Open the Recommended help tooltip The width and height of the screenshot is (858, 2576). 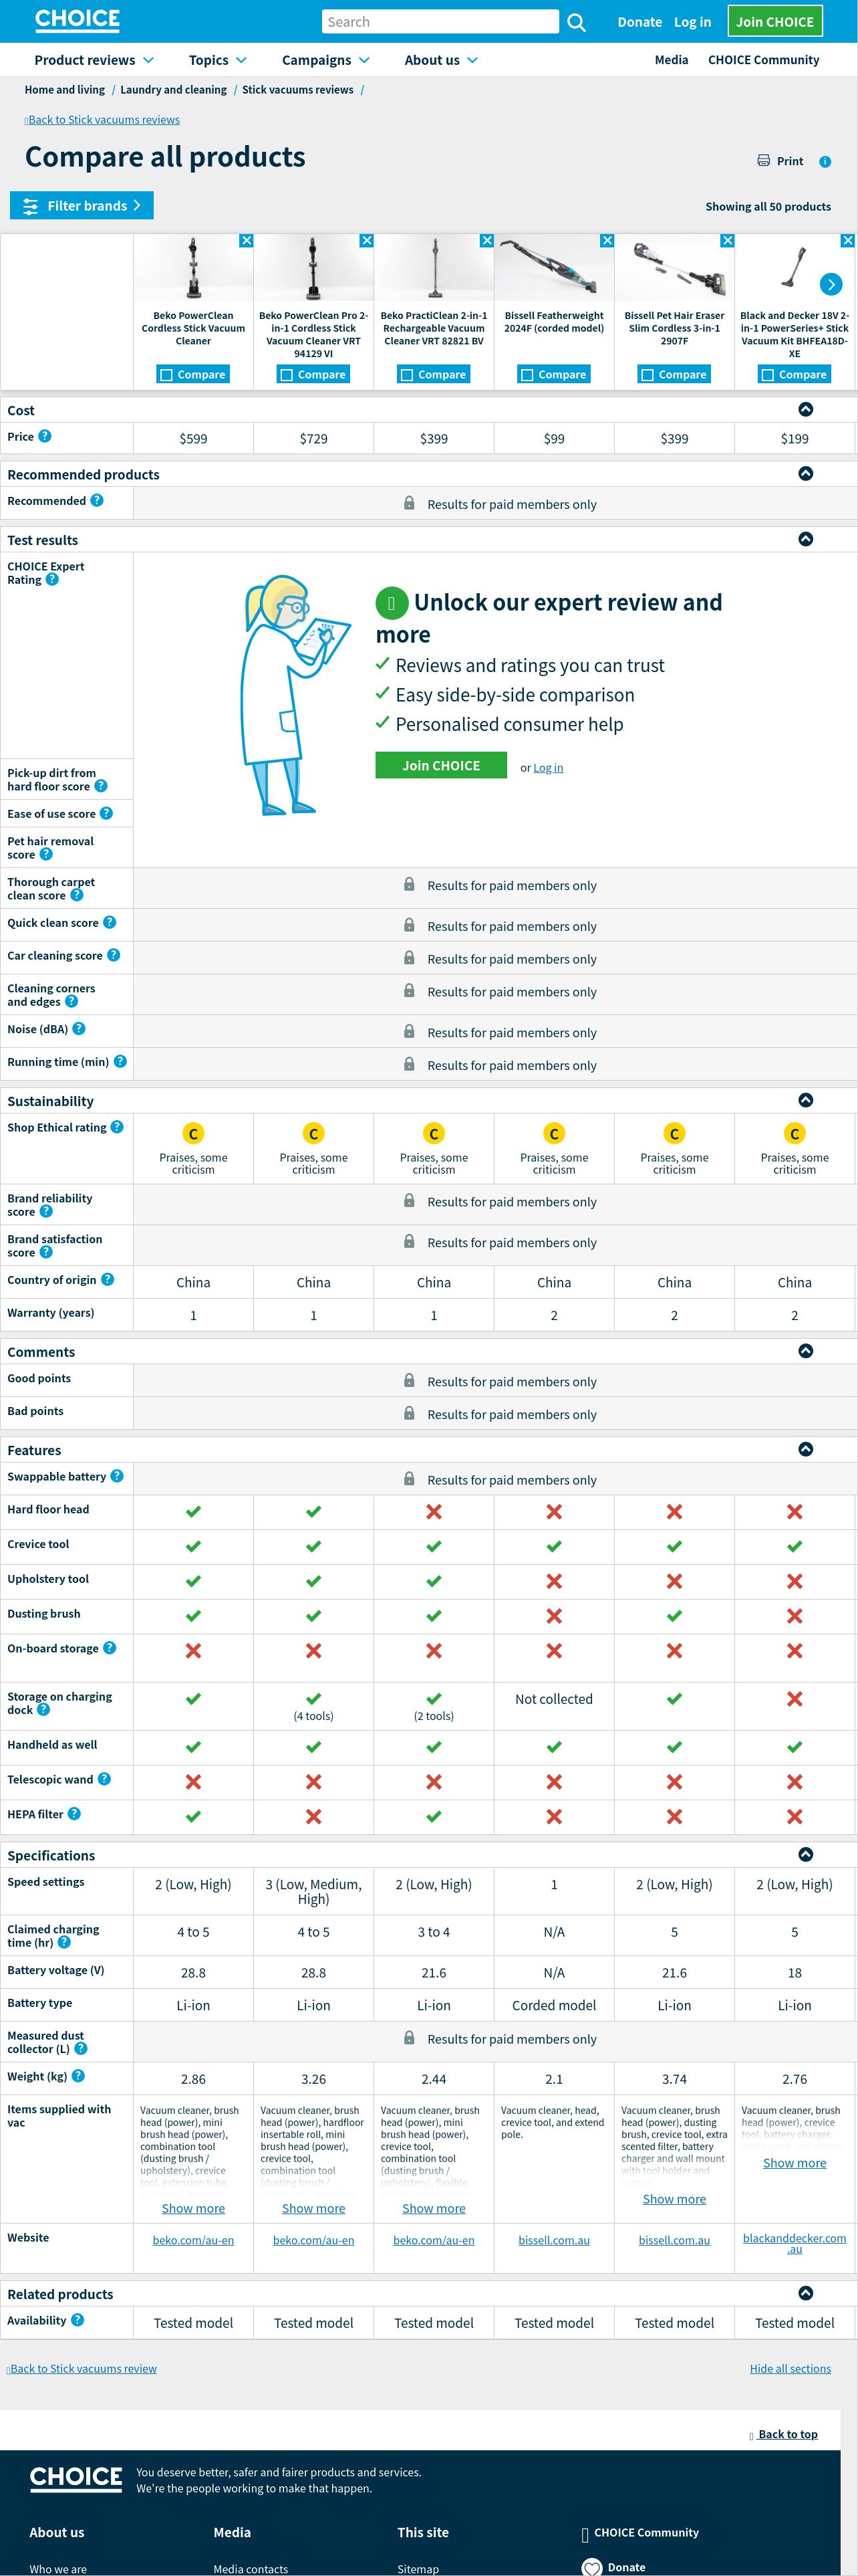[x=97, y=500]
